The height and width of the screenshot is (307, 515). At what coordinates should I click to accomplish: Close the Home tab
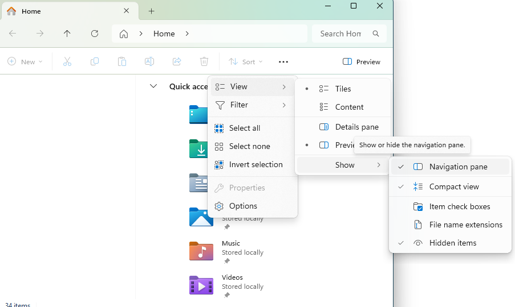point(126,11)
